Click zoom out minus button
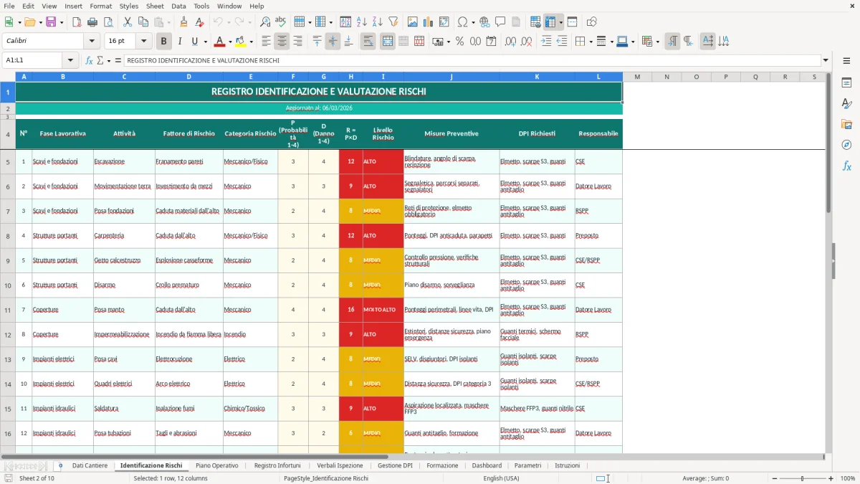This screenshot has width=860, height=484. pos(774,478)
